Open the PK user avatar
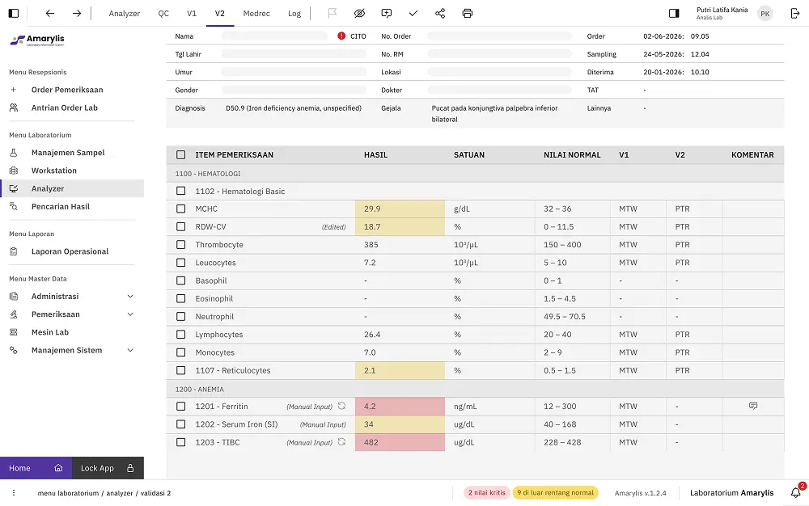Screen dimensions: 809x506 pos(765,14)
